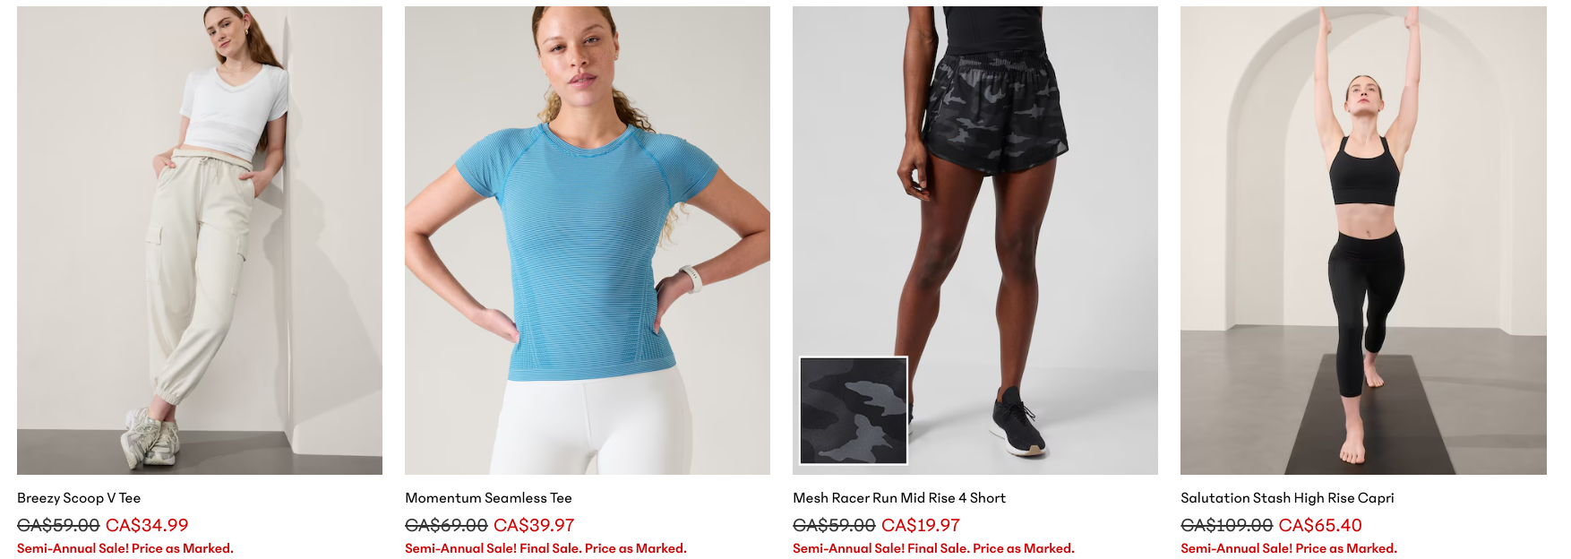1571x559 pixels.
Task: Click Semi-Annual Sale text under Salutation Stash Capri
Action: [1289, 548]
